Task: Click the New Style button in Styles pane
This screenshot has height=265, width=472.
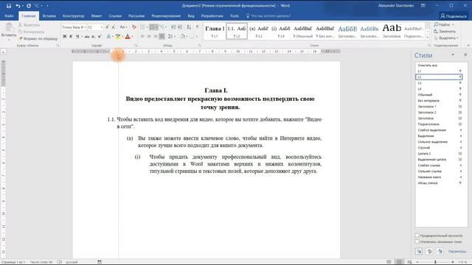Action: tap(419, 251)
